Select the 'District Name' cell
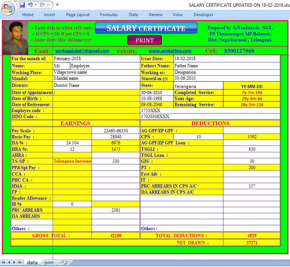The image size is (290, 267). click(x=96, y=85)
